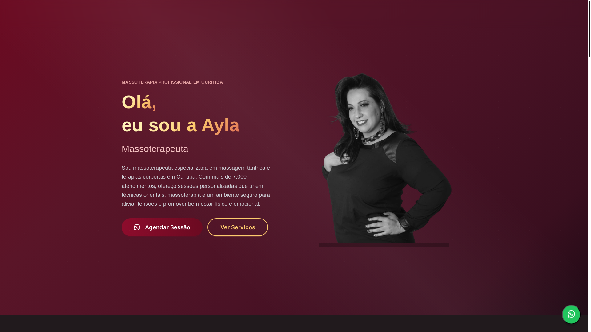This screenshot has height=332, width=591.
Task: Click the Agendar Sessão button label
Action: 167,227
